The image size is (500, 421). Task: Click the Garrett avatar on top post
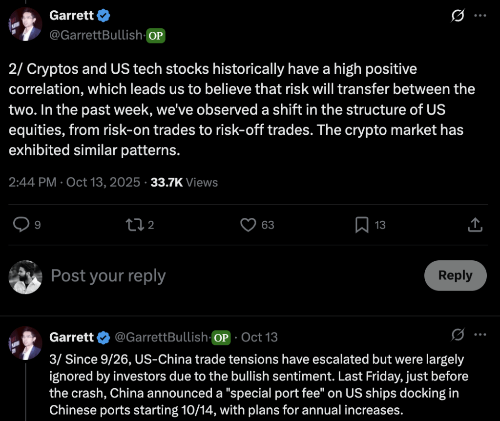click(x=25, y=25)
